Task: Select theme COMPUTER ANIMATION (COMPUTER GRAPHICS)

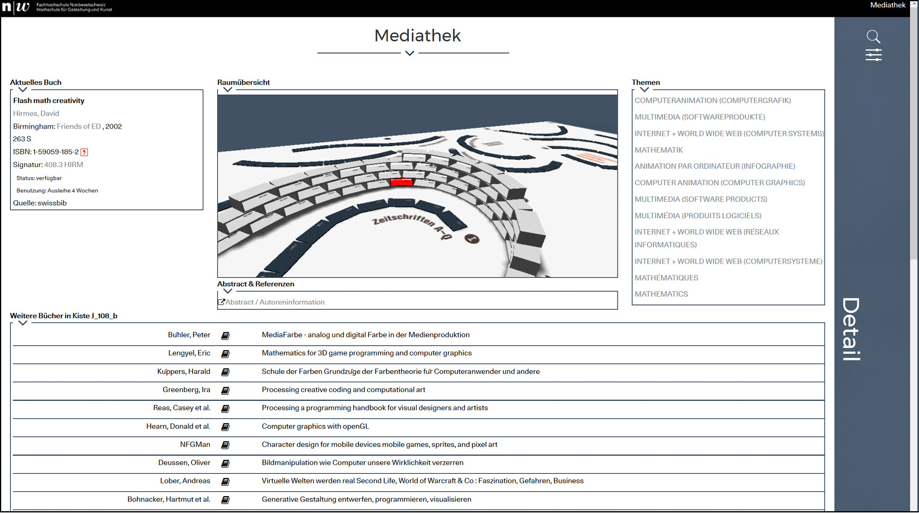Action: [x=719, y=183]
